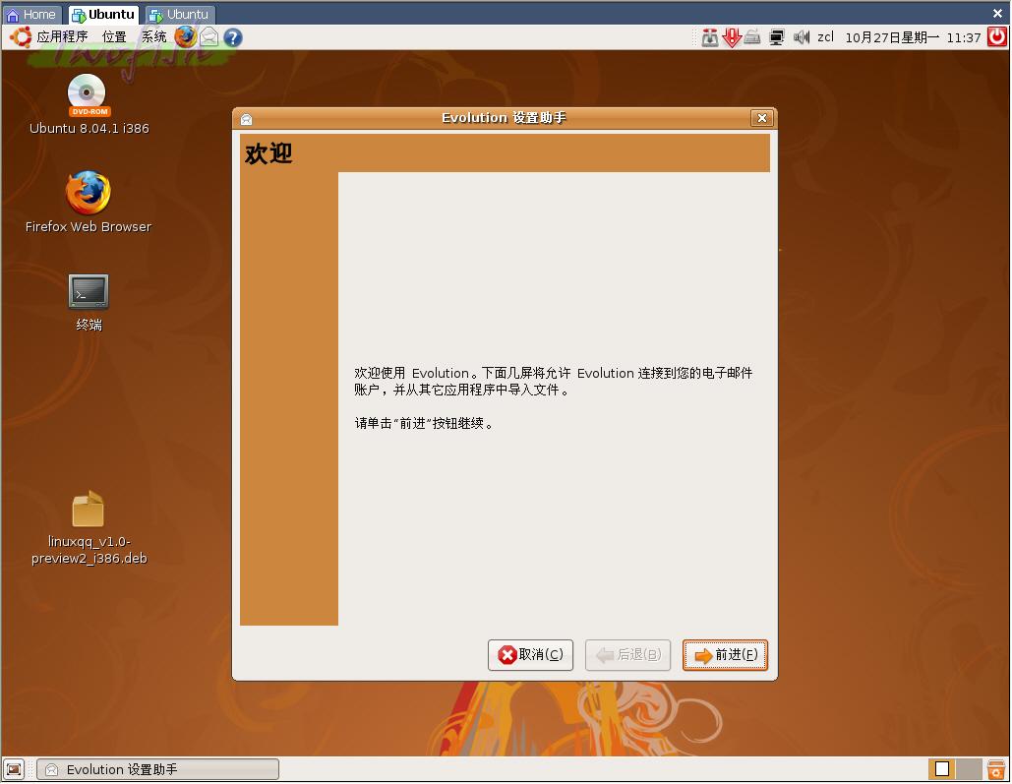Click the window menu icon in the Evolution dialog title bar
1012x784 pixels.
[x=246, y=119]
